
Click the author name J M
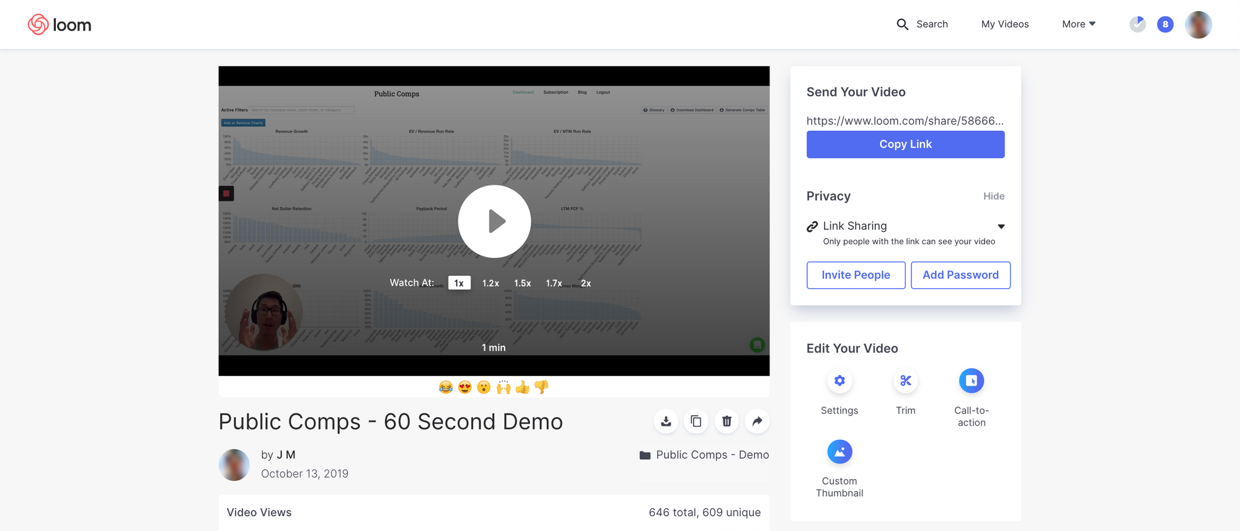[x=286, y=455]
